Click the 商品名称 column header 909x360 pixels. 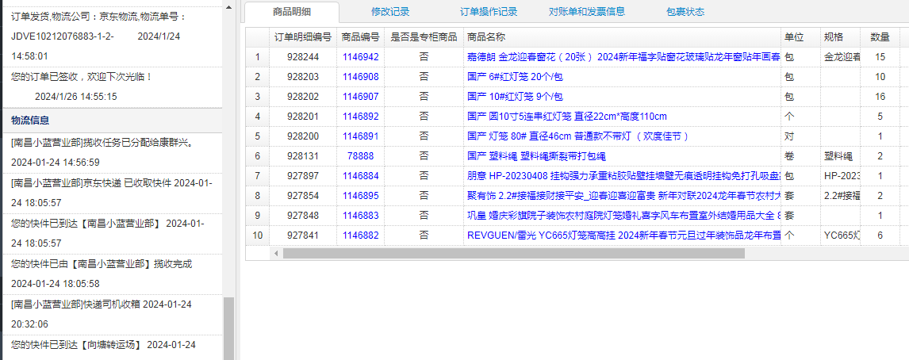coord(622,37)
